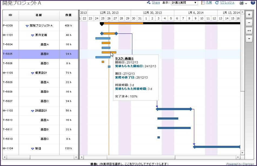Click the Share icon
Image resolution: width=257 pixels, height=166 pixels.
(149, 3)
